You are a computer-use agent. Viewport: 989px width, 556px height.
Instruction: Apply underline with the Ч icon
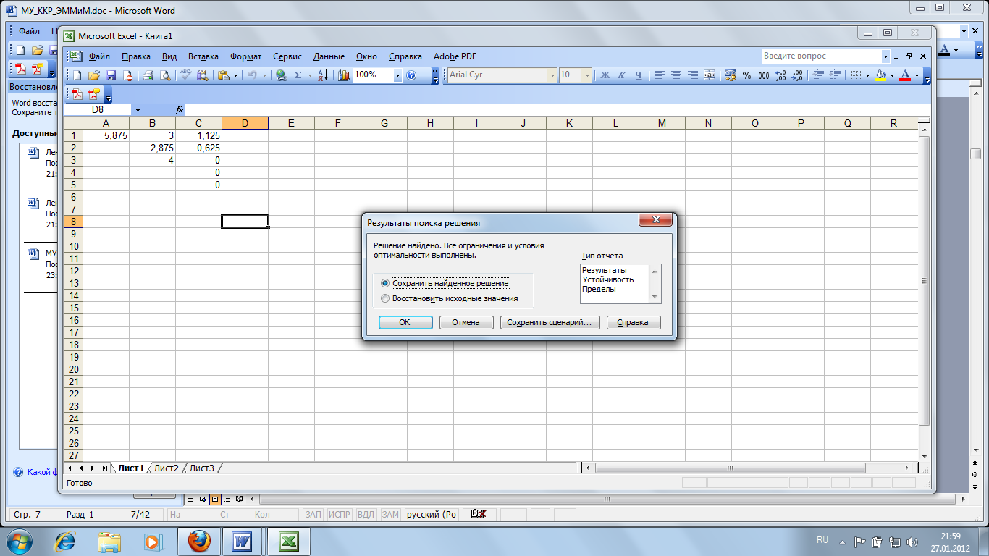coord(639,75)
